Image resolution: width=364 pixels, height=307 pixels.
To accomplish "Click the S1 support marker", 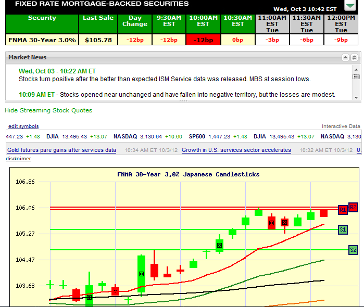I will pyautogui.click(x=343, y=229).
